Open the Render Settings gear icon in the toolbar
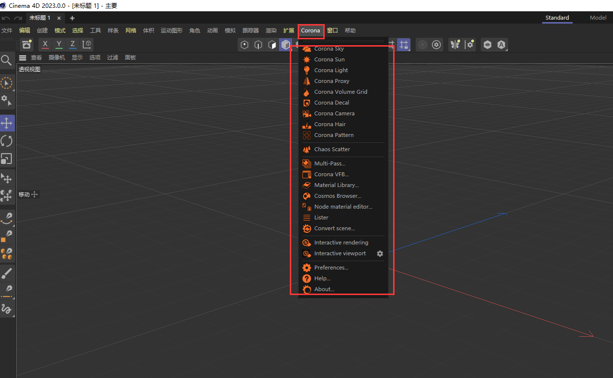The height and width of the screenshot is (378, 613). click(x=436, y=45)
